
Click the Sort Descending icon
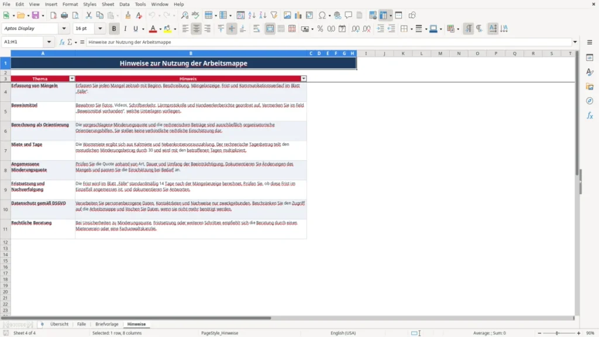pos(263,15)
